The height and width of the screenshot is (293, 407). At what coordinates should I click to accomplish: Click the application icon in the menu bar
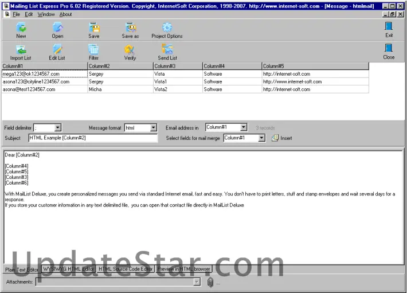tap(7, 14)
